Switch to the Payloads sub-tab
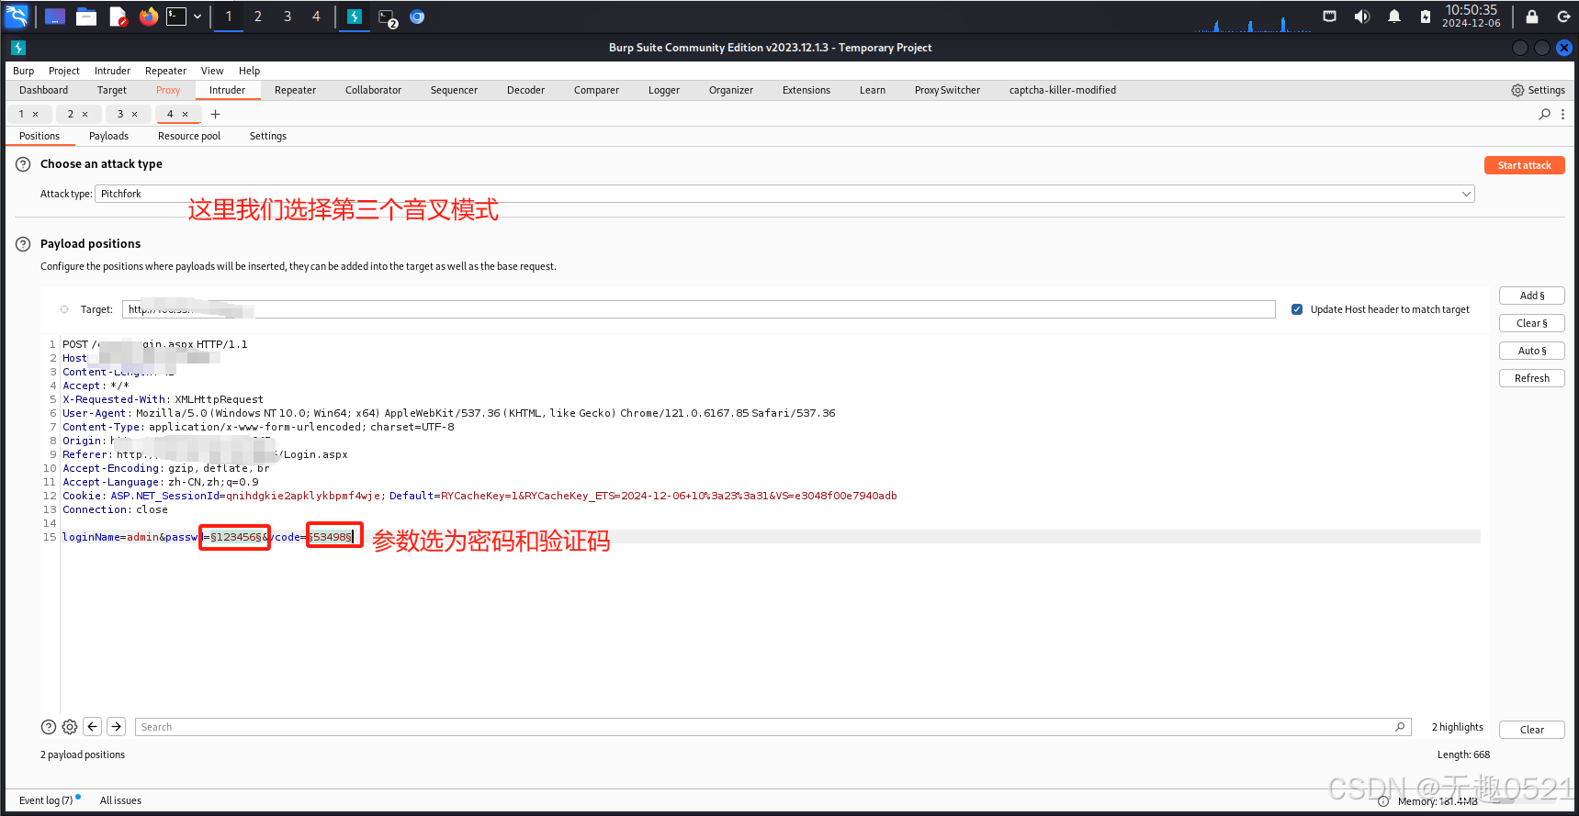Viewport: 1579px width, 816px height. point(108,136)
